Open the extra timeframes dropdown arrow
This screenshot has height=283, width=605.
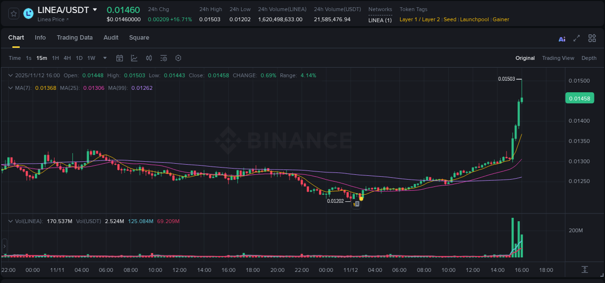click(x=104, y=58)
